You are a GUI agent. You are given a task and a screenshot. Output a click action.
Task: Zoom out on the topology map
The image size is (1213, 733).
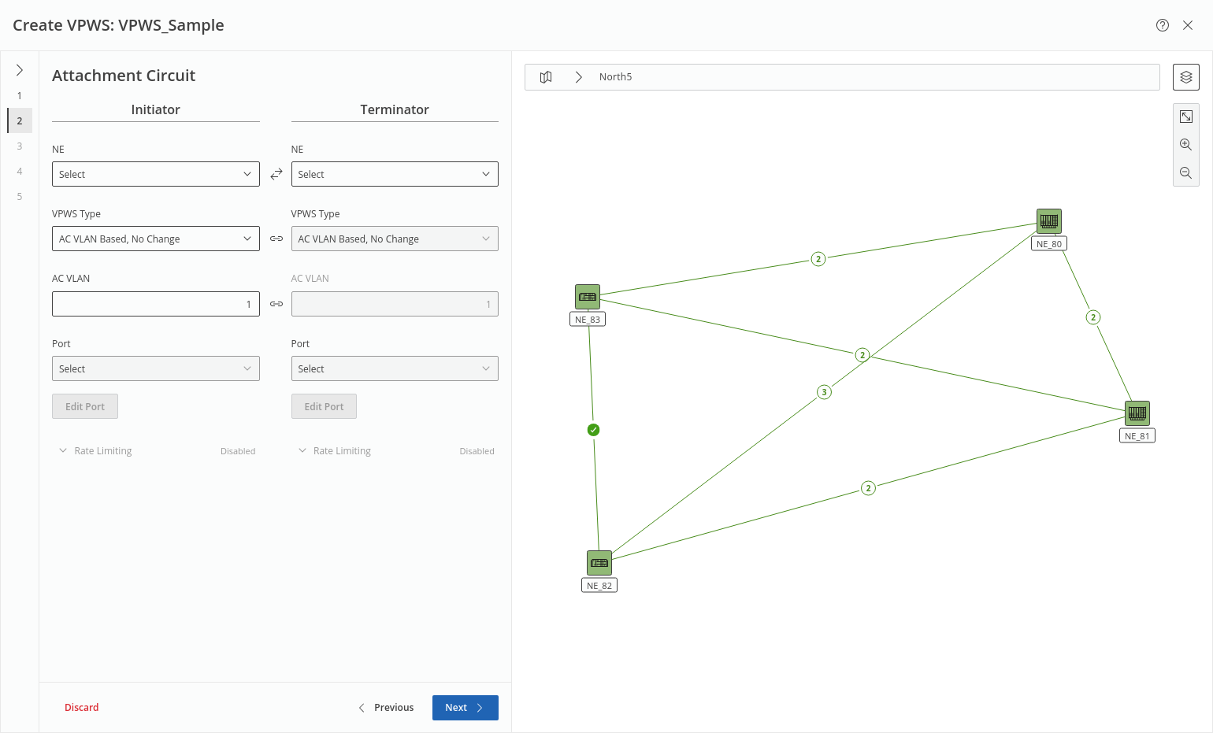click(1185, 173)
